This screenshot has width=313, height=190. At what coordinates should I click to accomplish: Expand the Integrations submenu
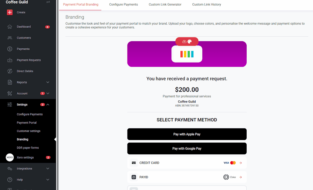48,169
